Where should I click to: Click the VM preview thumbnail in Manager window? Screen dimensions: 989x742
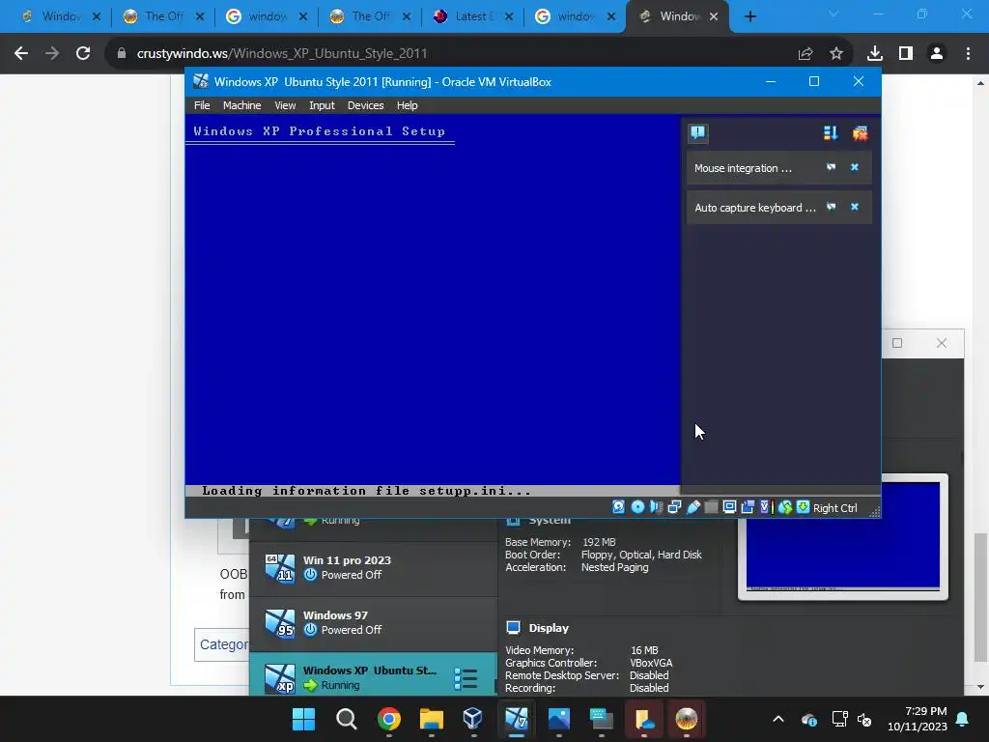click(x=842, y=537)
